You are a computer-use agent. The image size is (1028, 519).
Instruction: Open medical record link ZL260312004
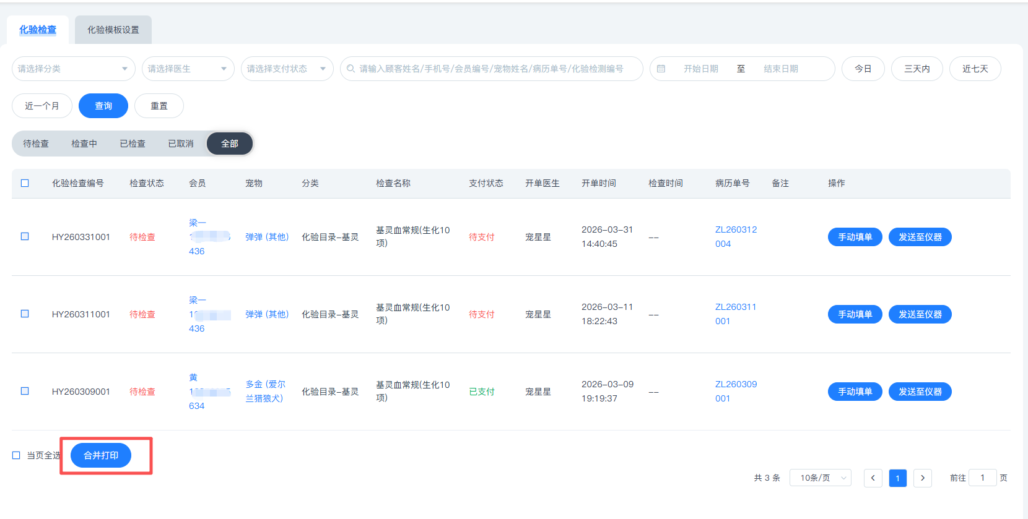[736, 236]
